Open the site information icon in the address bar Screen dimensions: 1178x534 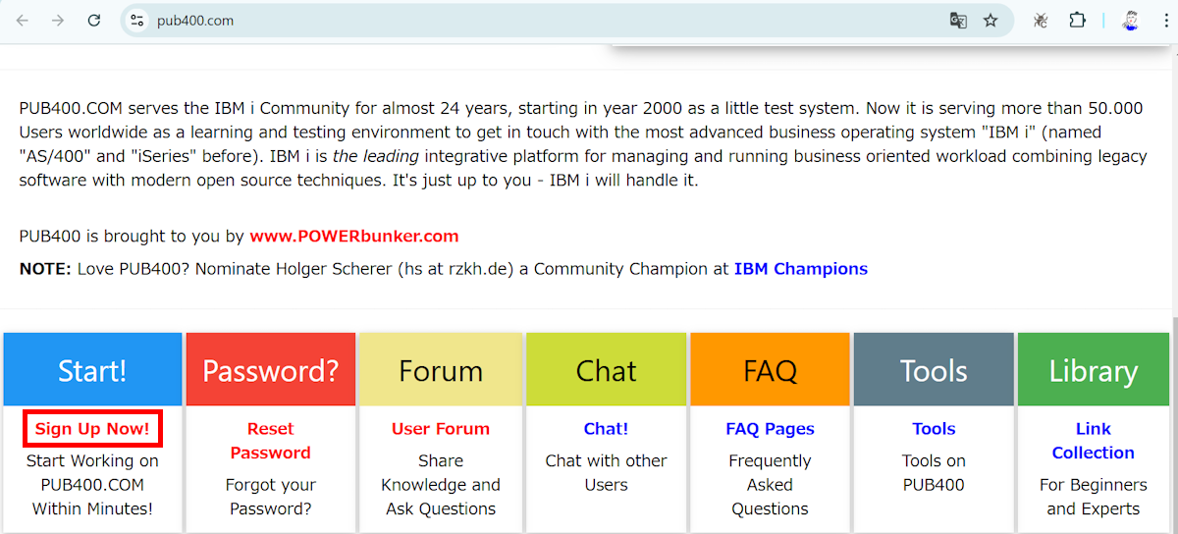(x=137, y=20)
